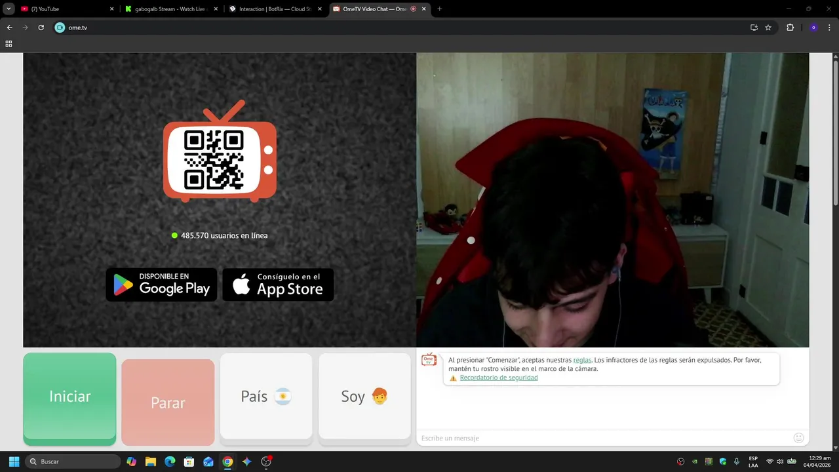Reload the ome.tv page
This screenshot has width=839, height=472.
click(x=41, y=28)
